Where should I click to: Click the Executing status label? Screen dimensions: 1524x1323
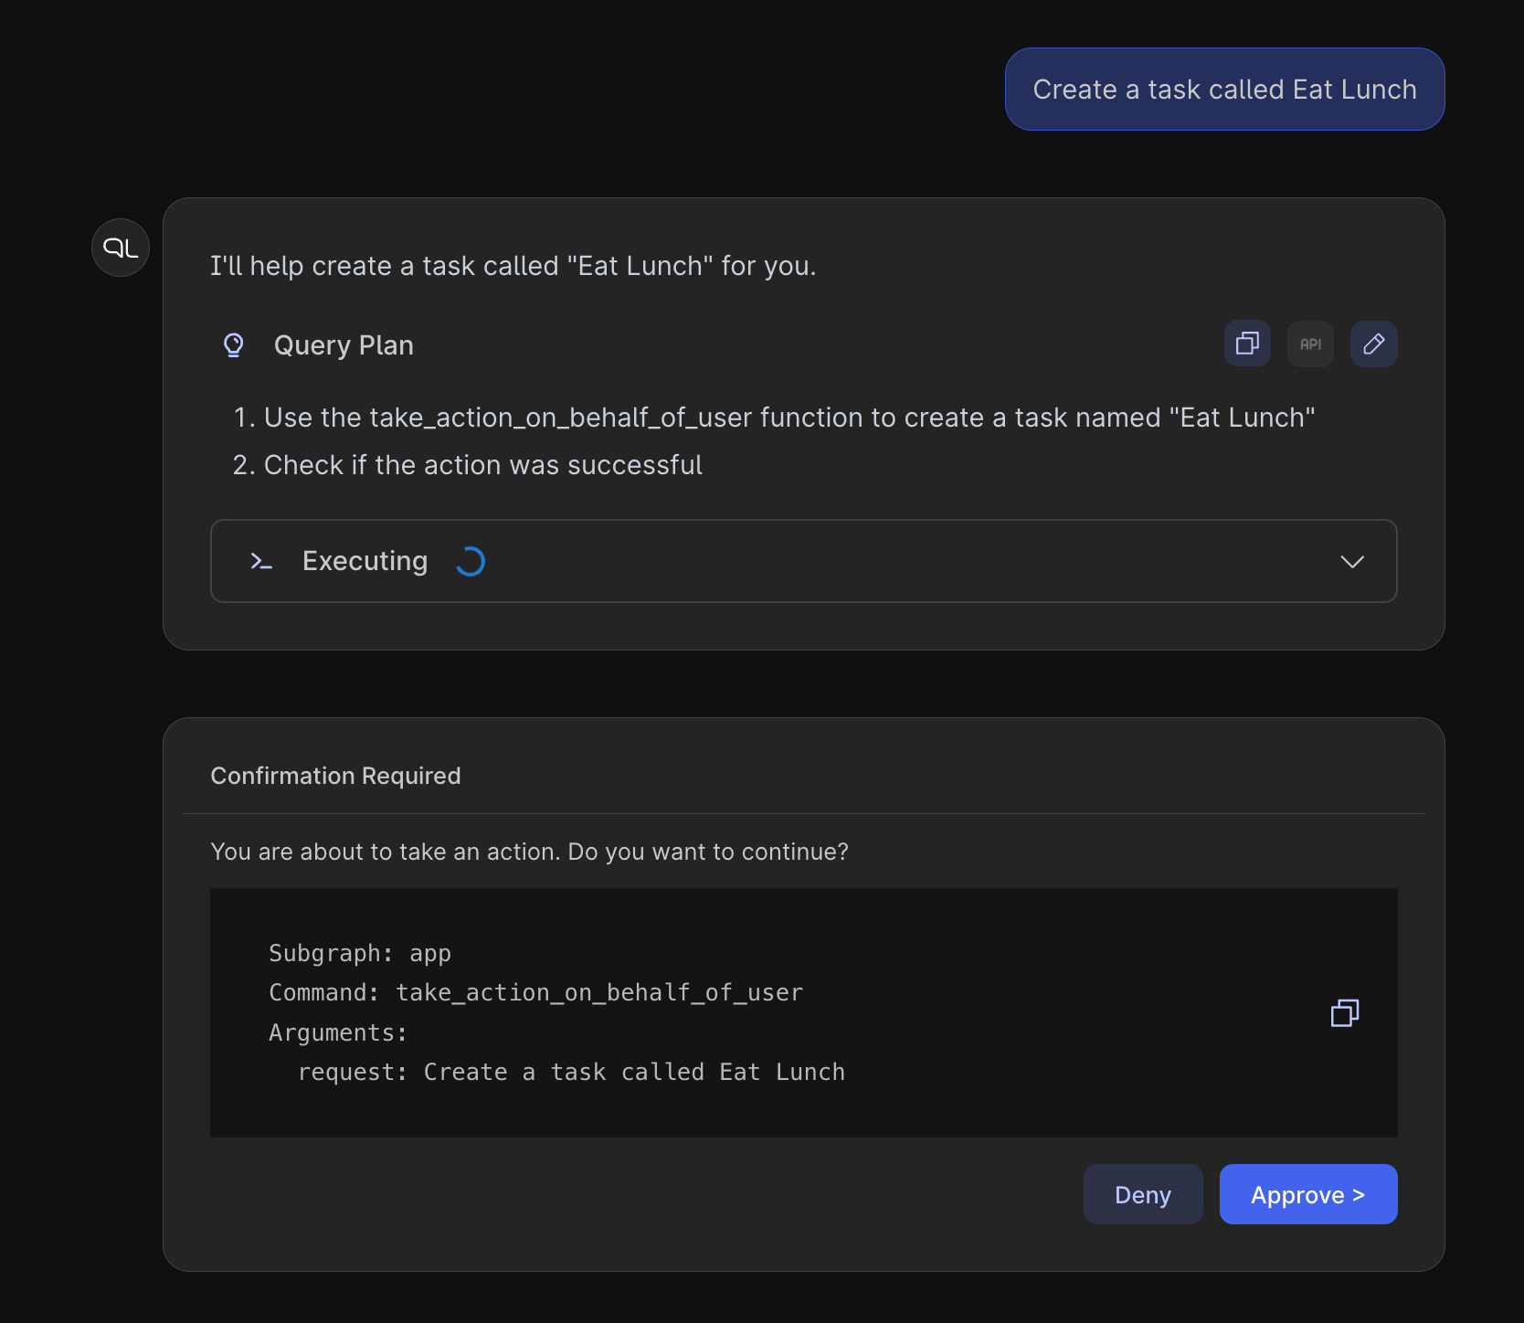365,561
